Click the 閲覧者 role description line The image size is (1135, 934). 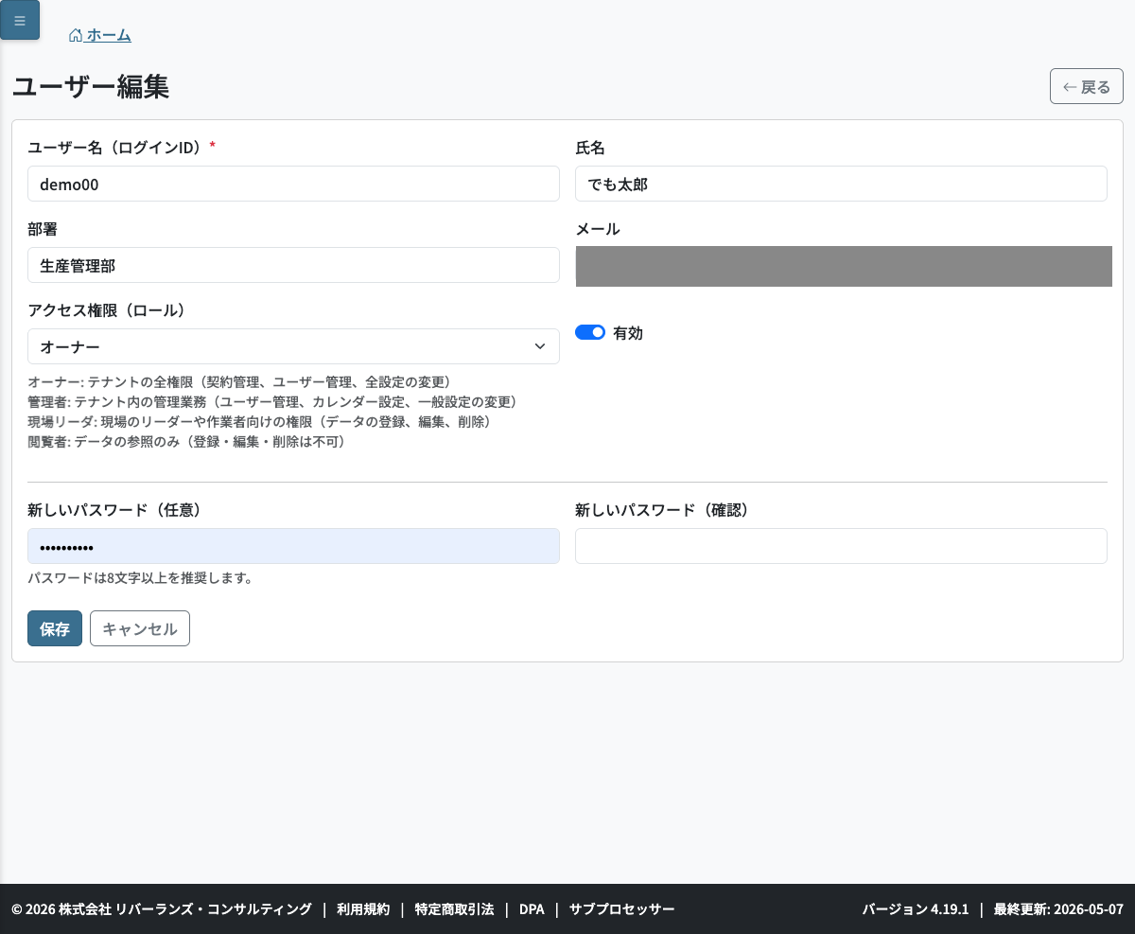click(186, 442)
